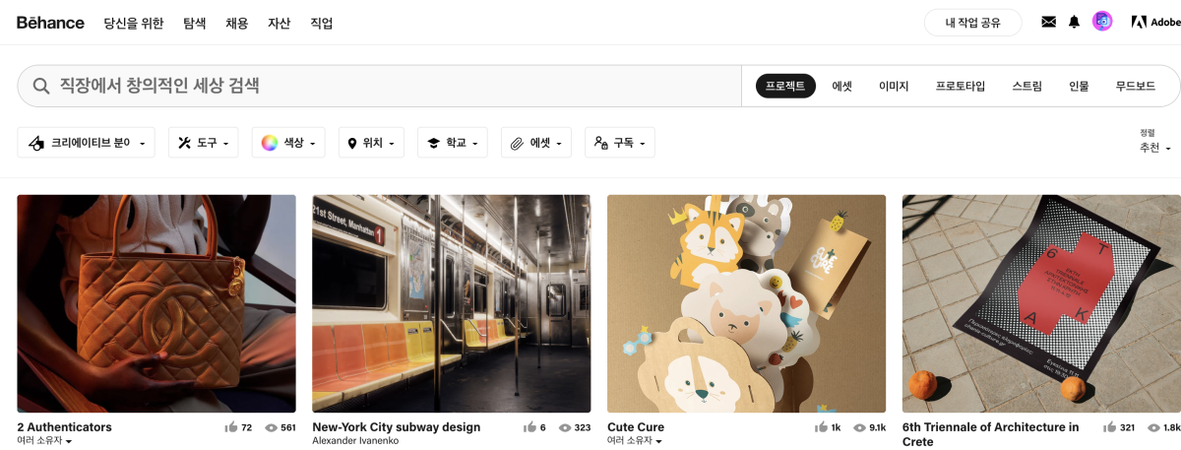Select the 인물 search tab
Viewport: 1181px width, 450px height.
point(1080,87)
